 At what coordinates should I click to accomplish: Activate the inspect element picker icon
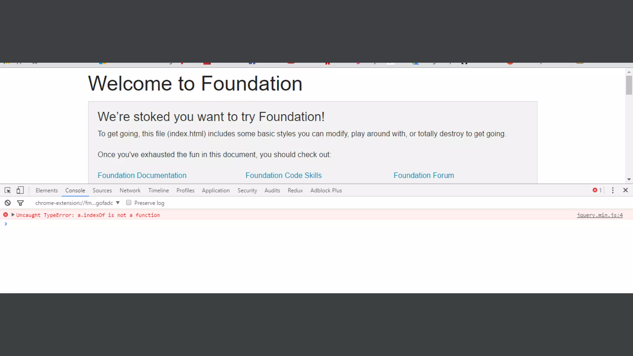[8, 190]
